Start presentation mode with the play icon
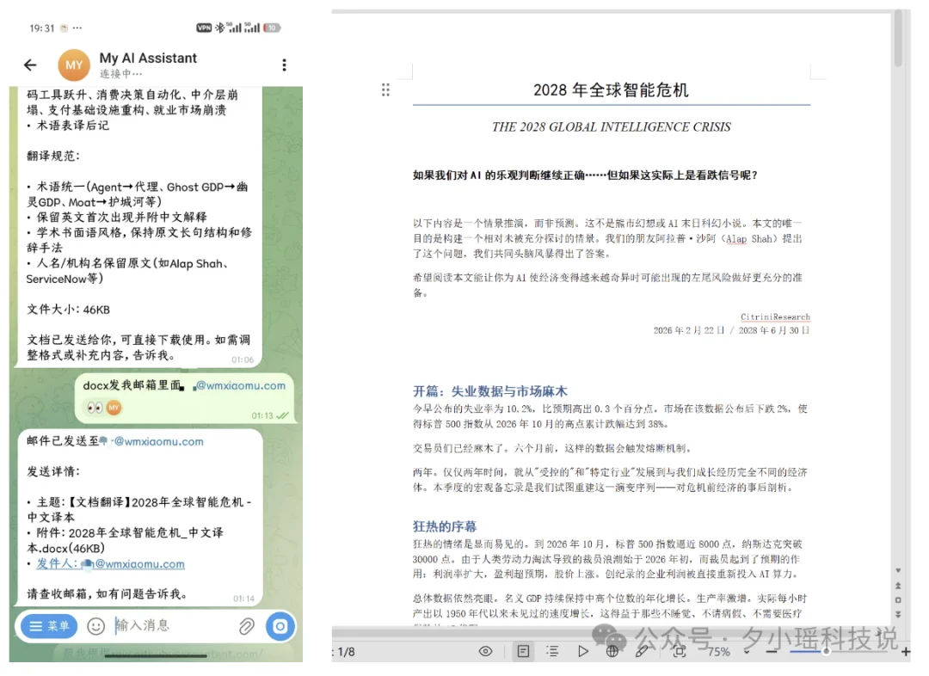 point(583,651)
